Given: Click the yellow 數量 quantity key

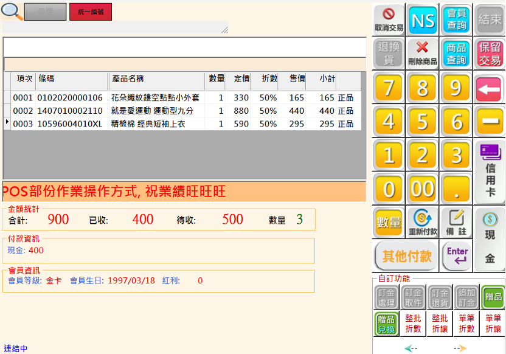Looking at the screenshot, I should (389, 223).
